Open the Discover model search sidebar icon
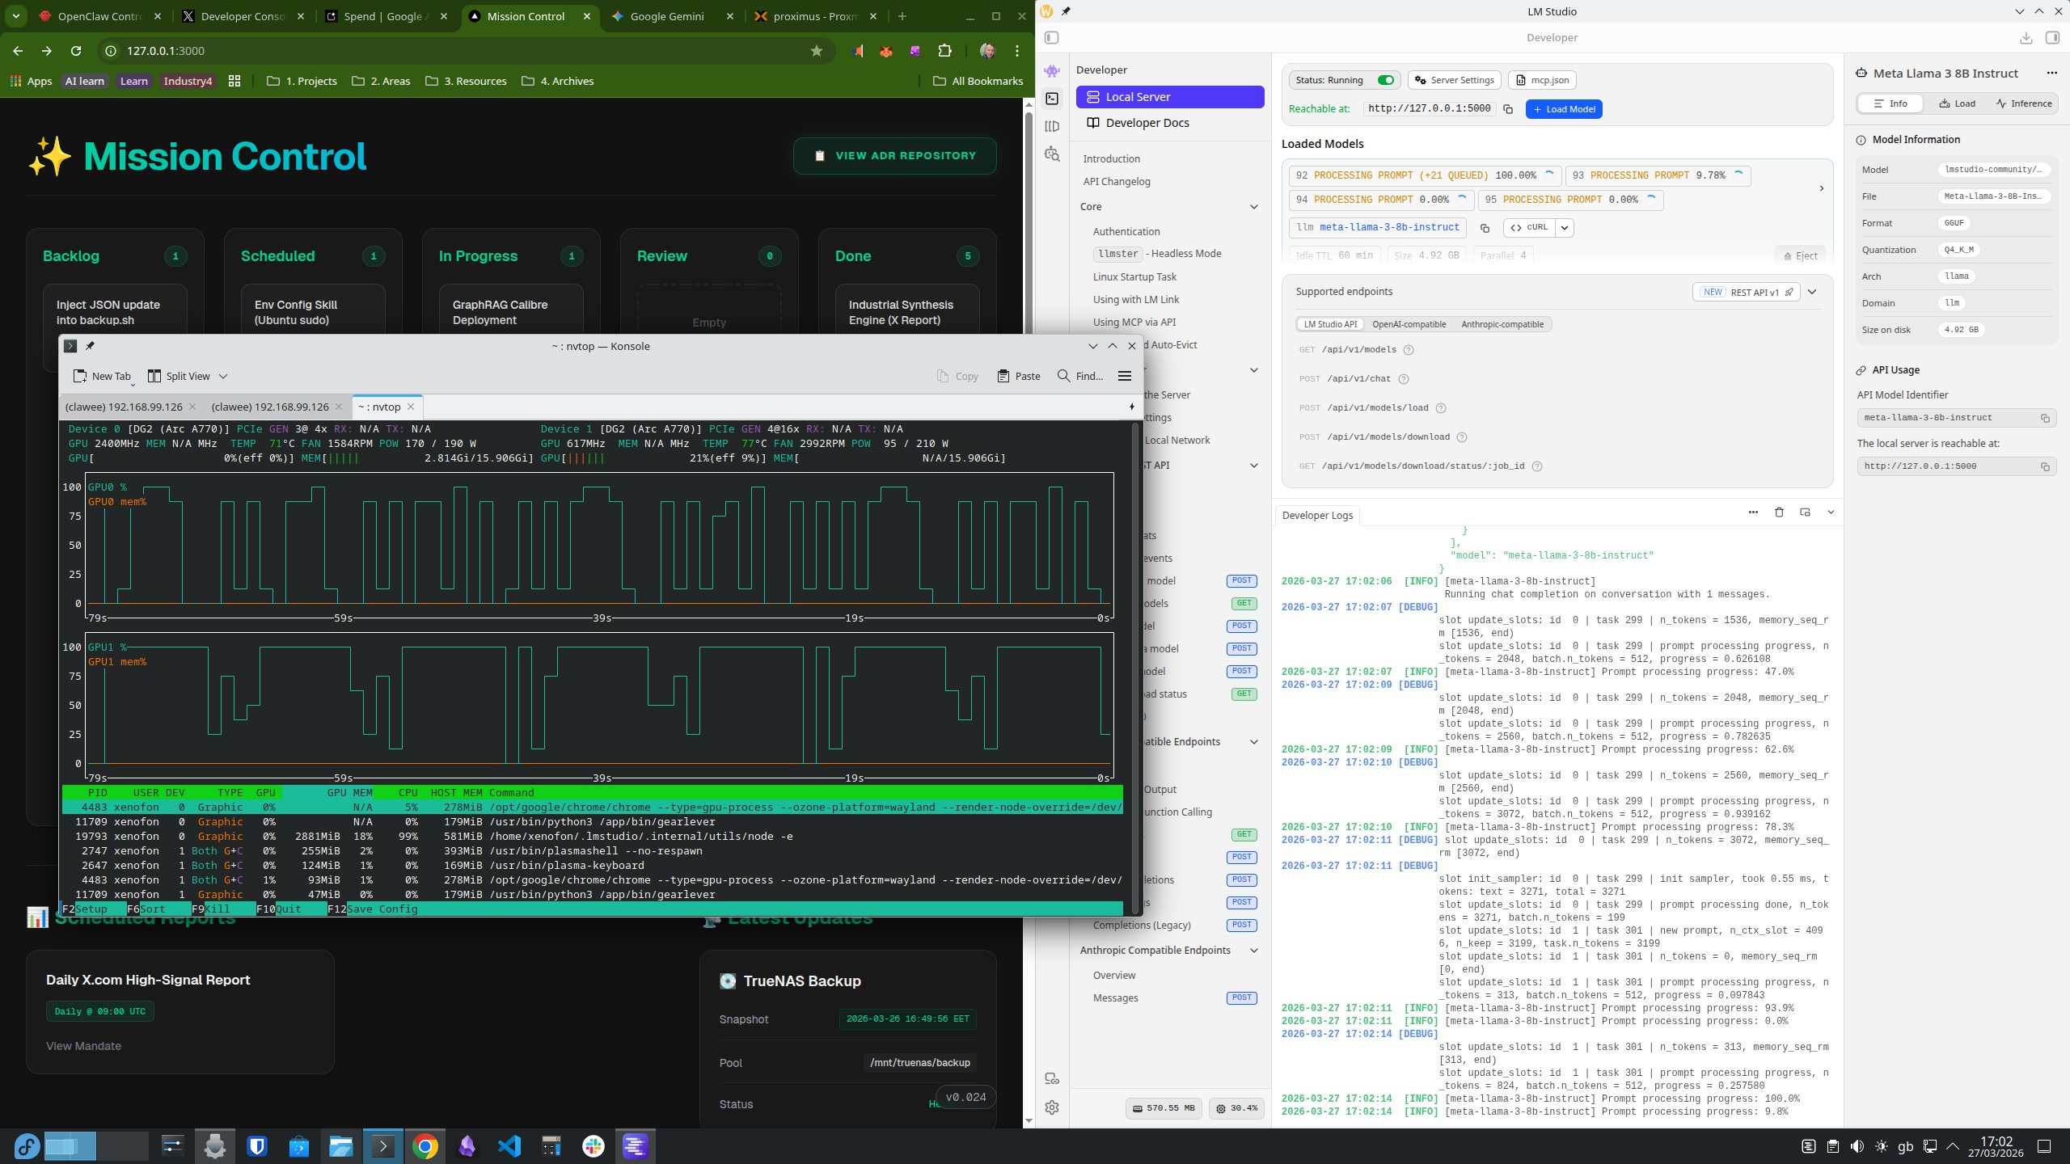This screenshot has width=2070, height=1164. click(1051, 154)
